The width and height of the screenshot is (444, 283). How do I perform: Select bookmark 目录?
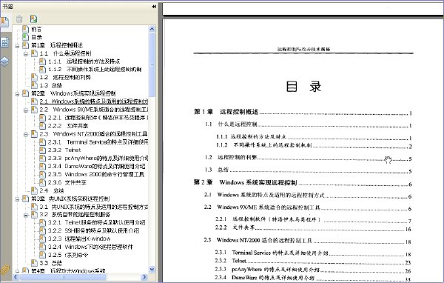click(x=36, y=37)
